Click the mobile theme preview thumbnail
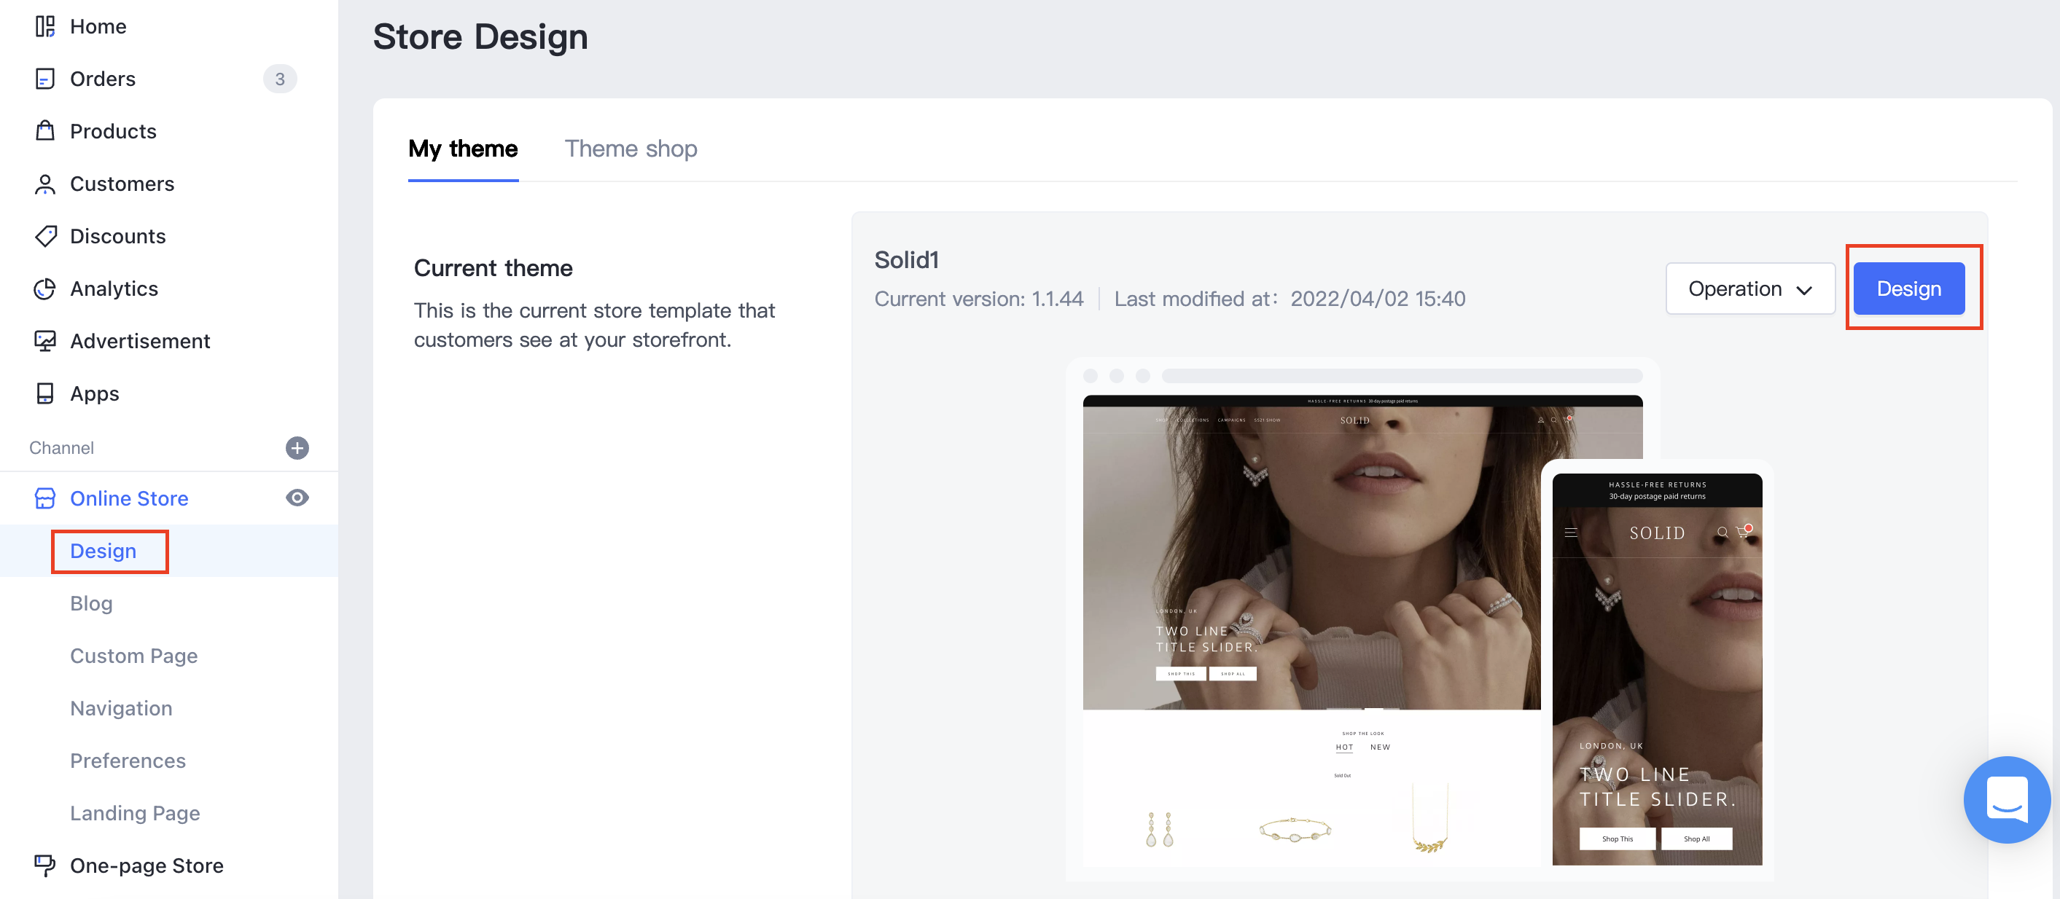 (1656, 669)
